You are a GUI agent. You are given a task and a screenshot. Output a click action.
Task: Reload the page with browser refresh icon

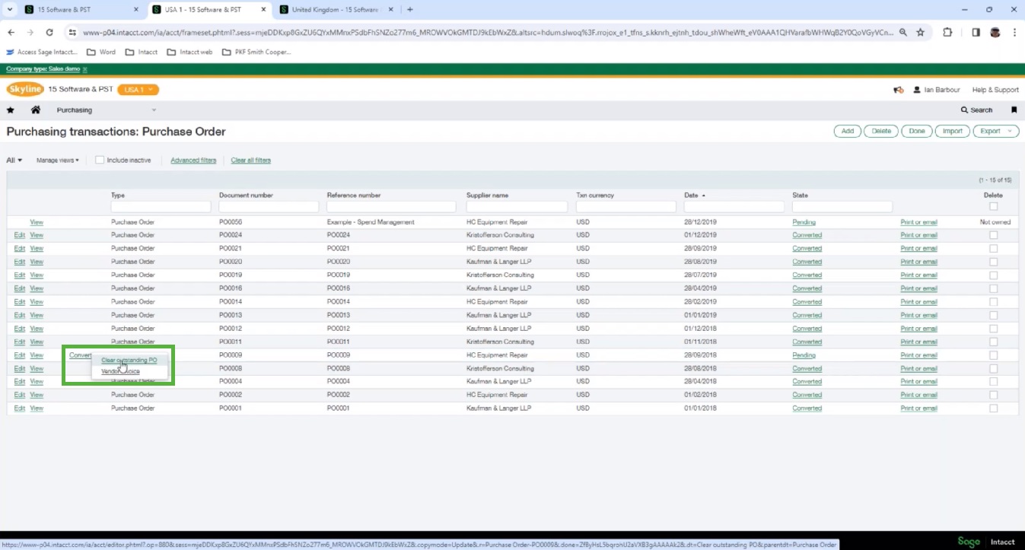[x=49, y=33]
